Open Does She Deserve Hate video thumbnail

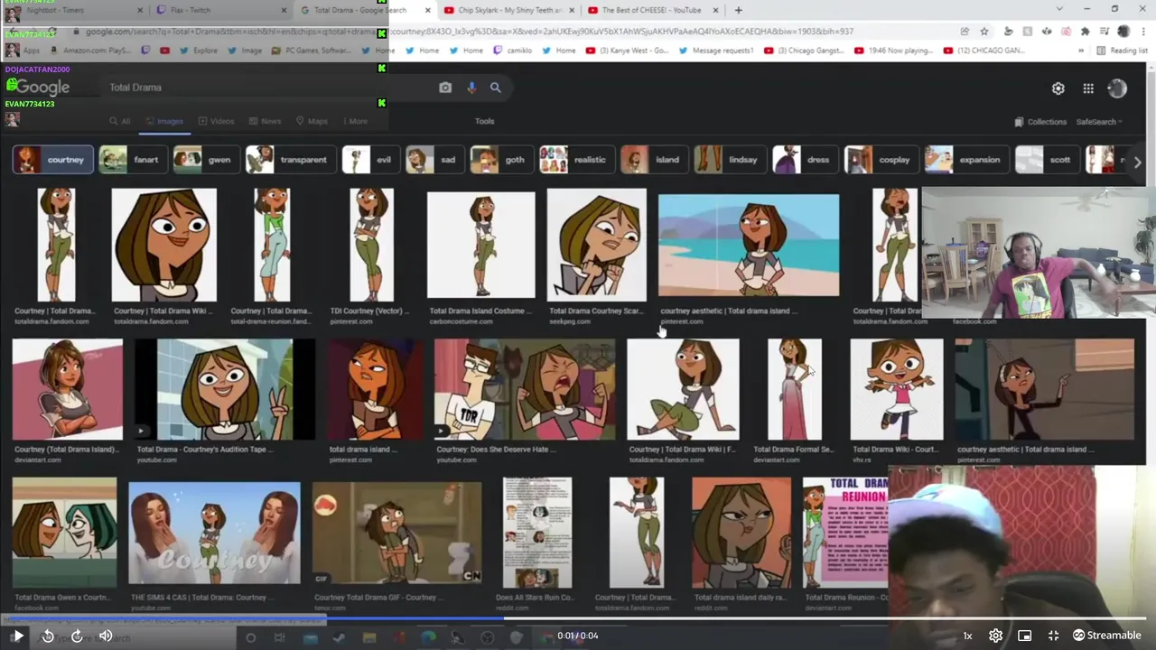coord(525,389)
